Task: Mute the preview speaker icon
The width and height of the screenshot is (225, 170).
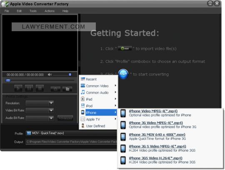Action: coord(50,74)
